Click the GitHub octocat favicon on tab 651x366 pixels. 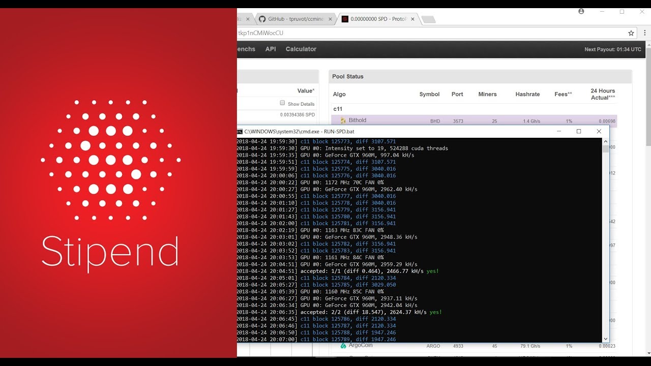[262, 19]
